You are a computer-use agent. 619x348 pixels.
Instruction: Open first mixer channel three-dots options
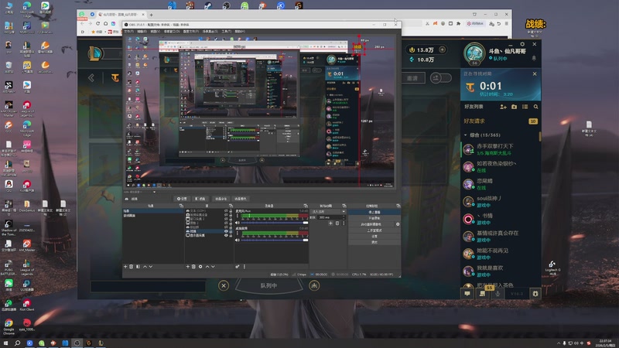(238, 216)
